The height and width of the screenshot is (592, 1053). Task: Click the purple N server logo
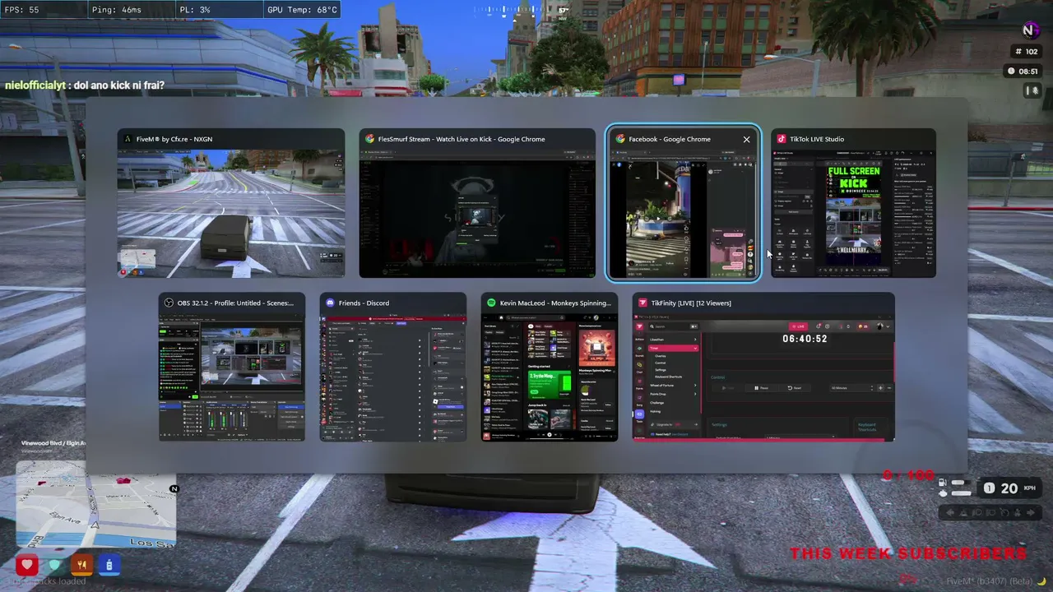(x=1030, y=30)
